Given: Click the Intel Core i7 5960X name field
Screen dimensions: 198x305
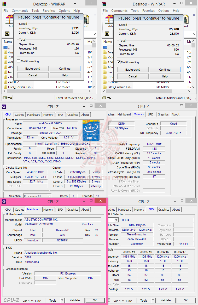Looking at the screenshot, I should click(x=50, y=123).
